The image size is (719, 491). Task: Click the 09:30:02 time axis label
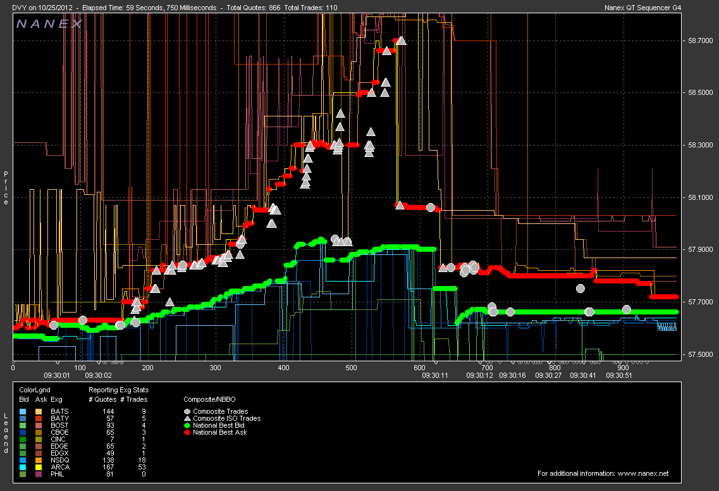click(x=98, y=375)
